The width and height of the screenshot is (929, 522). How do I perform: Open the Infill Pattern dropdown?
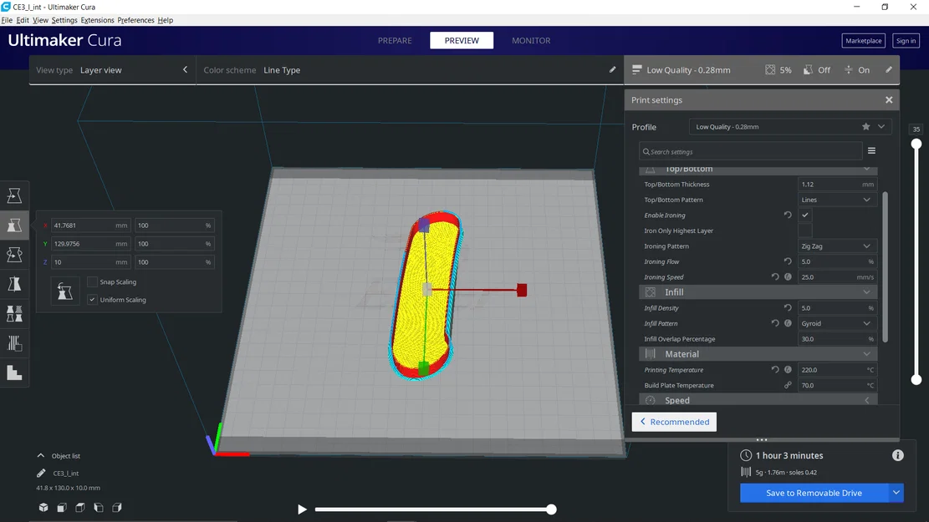coord(836,323)
